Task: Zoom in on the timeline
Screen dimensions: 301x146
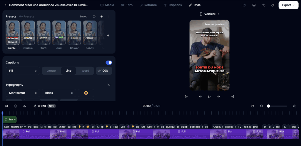Action: 294,106
